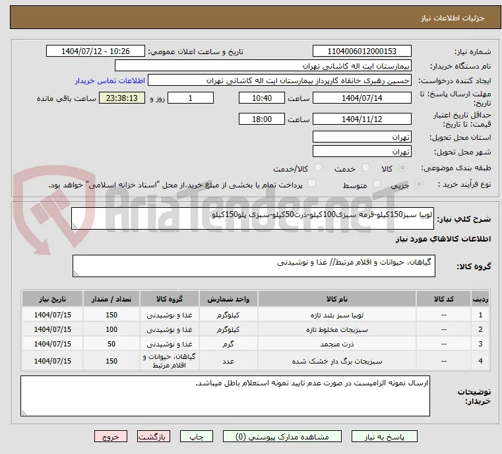Viewport: 502px width, 454px height.
Task: Select item ذرت منجمد
Action: 337,344
